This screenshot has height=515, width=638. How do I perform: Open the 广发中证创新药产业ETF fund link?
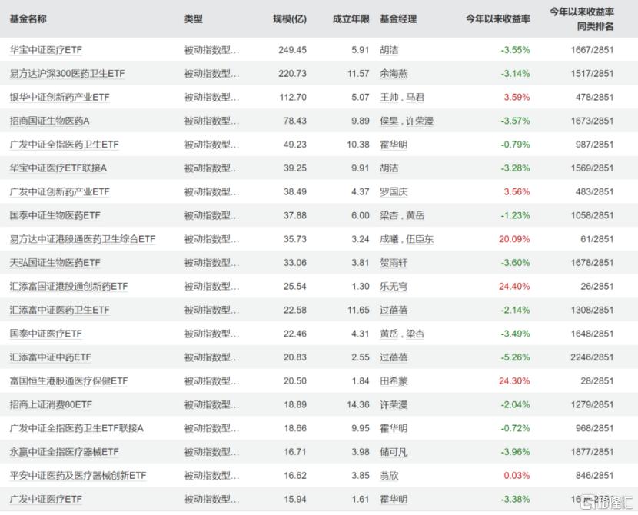click(x=60, y=191)
